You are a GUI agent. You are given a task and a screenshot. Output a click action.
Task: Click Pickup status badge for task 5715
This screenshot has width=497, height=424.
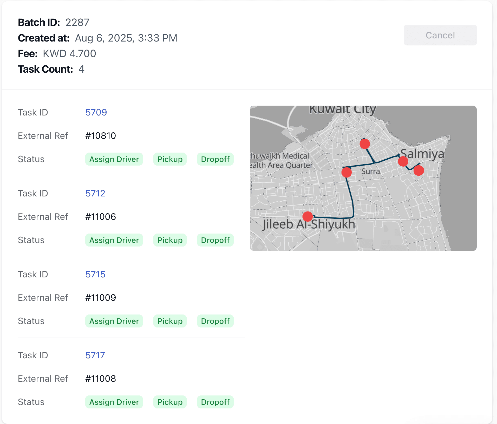point(170,321)
